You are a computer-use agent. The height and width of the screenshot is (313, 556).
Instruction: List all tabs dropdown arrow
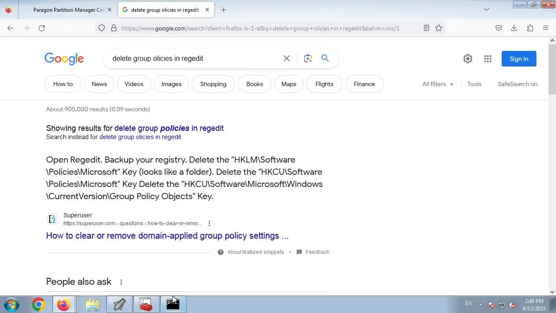pos(486,10)
